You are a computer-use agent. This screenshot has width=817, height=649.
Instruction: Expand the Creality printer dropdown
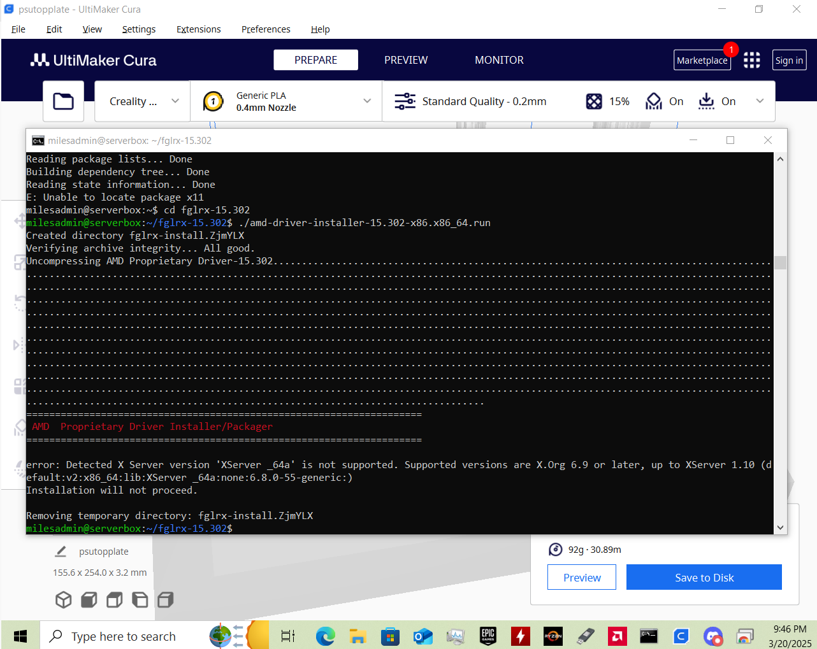pyautogui.click(x=175, y=101)
